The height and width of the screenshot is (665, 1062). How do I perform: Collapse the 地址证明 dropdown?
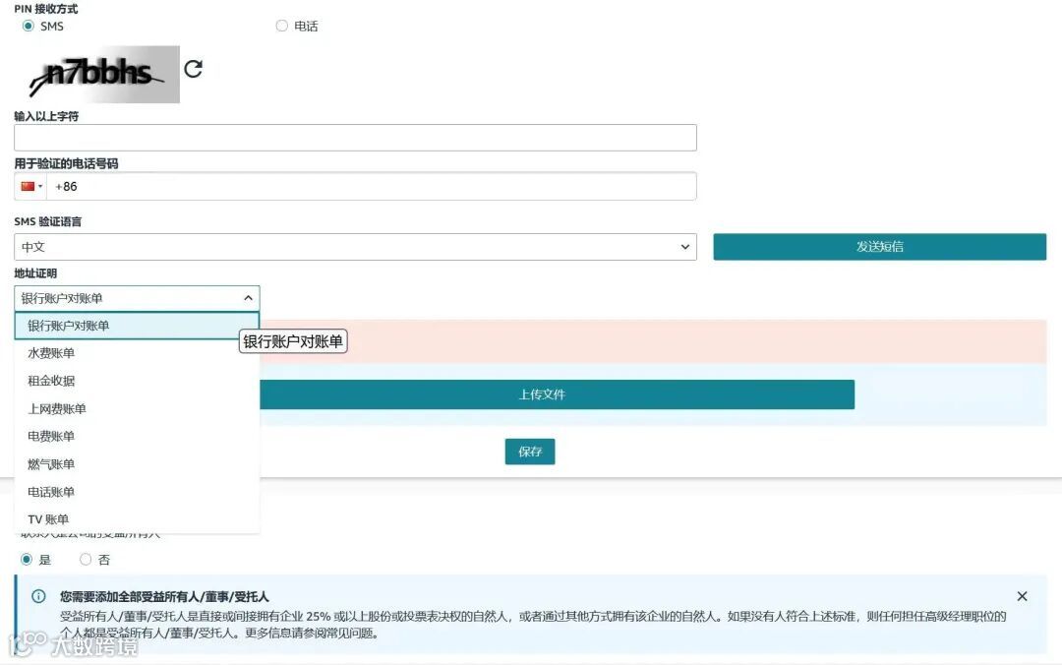click(x=137, y=298)
